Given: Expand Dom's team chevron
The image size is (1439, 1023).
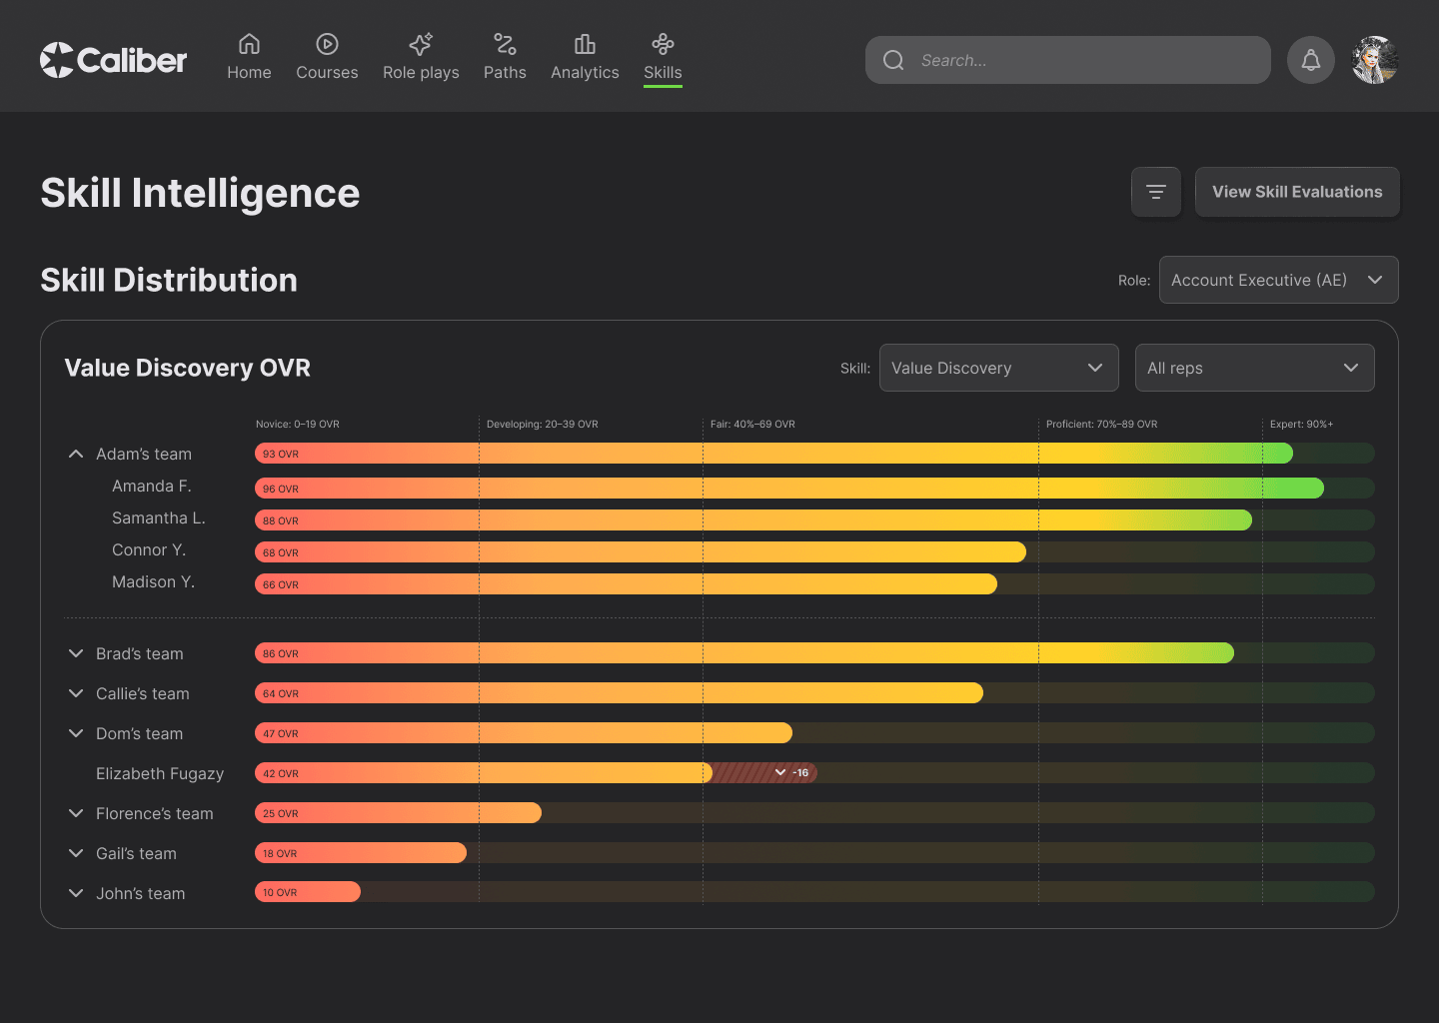Looking at the screenshot, I should (x=76, y=733).
